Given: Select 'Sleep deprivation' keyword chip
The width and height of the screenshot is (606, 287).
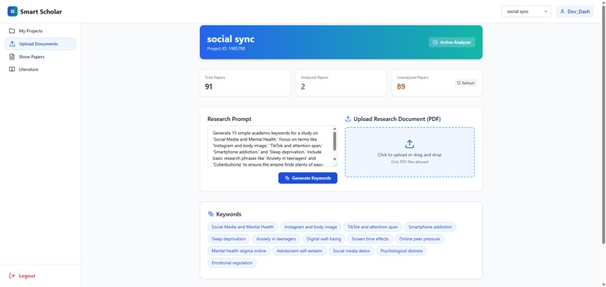Looking at the screenshot, I should [229, 239].
